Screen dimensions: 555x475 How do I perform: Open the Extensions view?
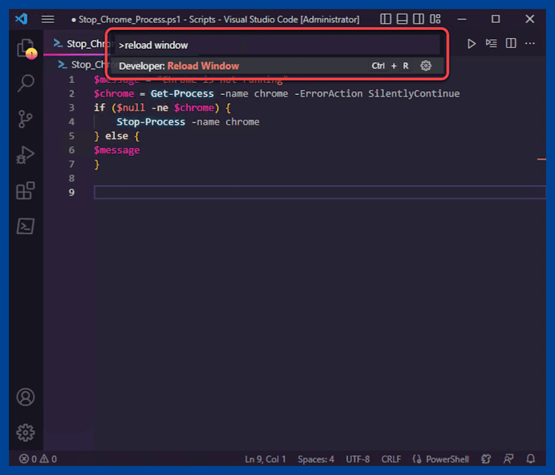26,191
